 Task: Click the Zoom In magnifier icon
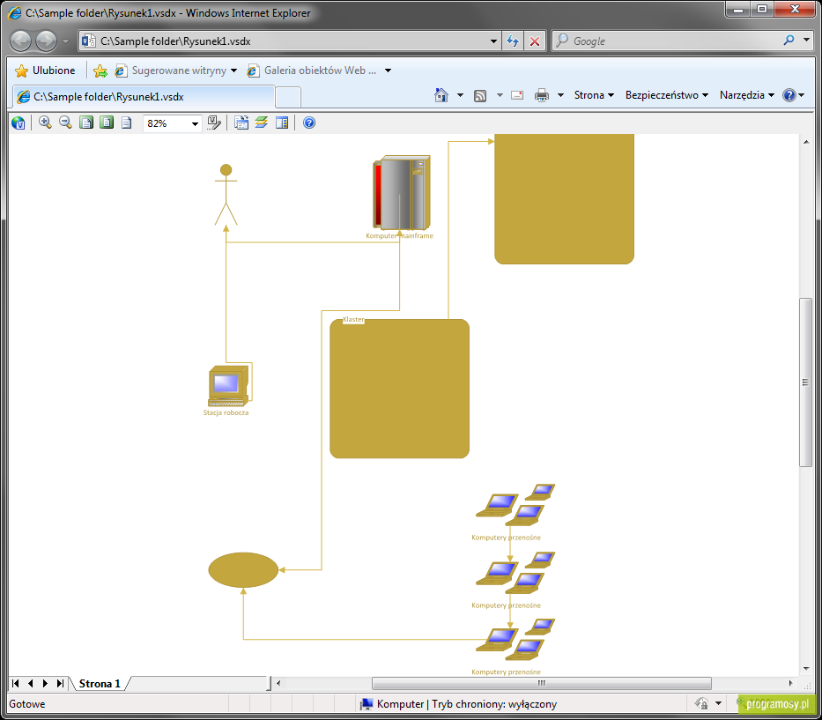click(45, 122)
